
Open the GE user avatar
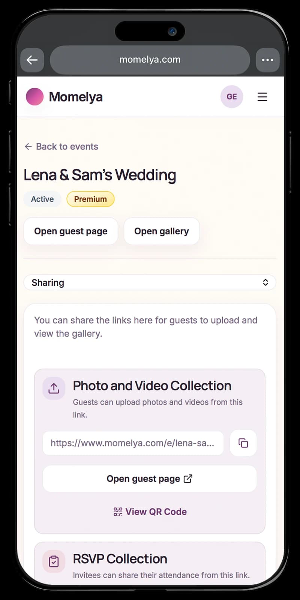click(232, 97)
